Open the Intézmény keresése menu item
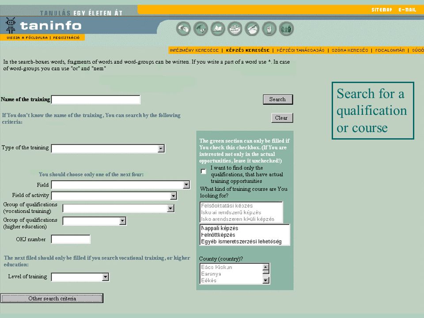 [194, 50]
